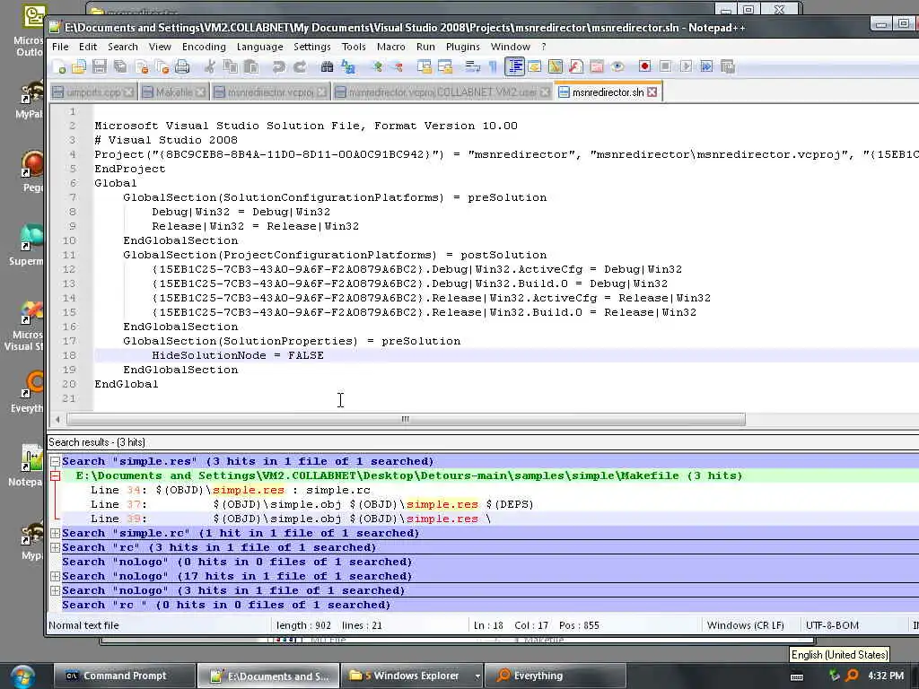Viewport: 919px width, 689px height.
Task: Close the msnredirector.sln tab
Action: pos(652,92)
